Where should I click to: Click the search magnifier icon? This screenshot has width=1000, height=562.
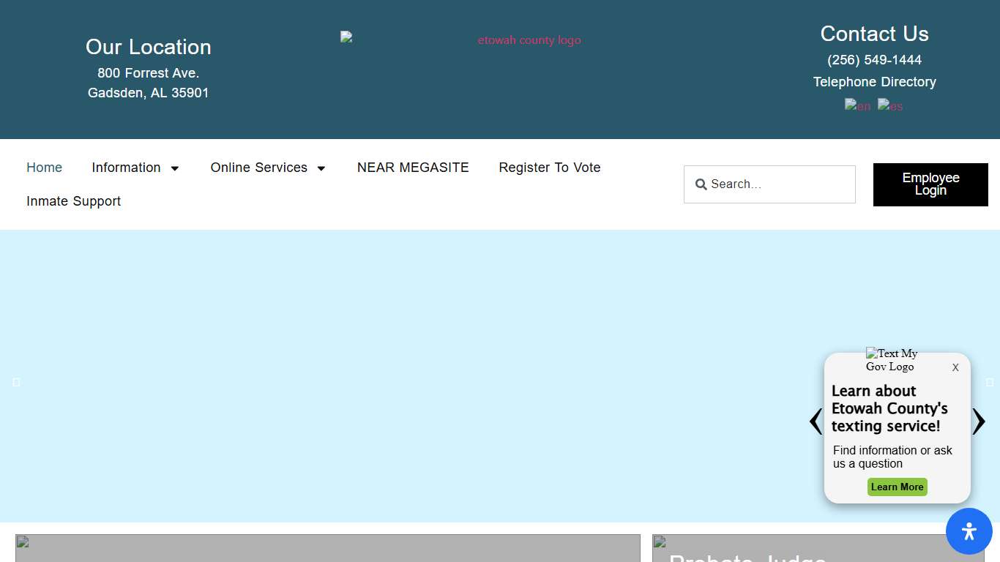coord(701,184)
